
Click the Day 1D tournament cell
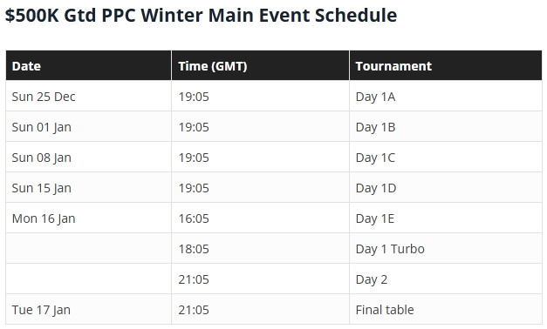click(x=446, y=188)
